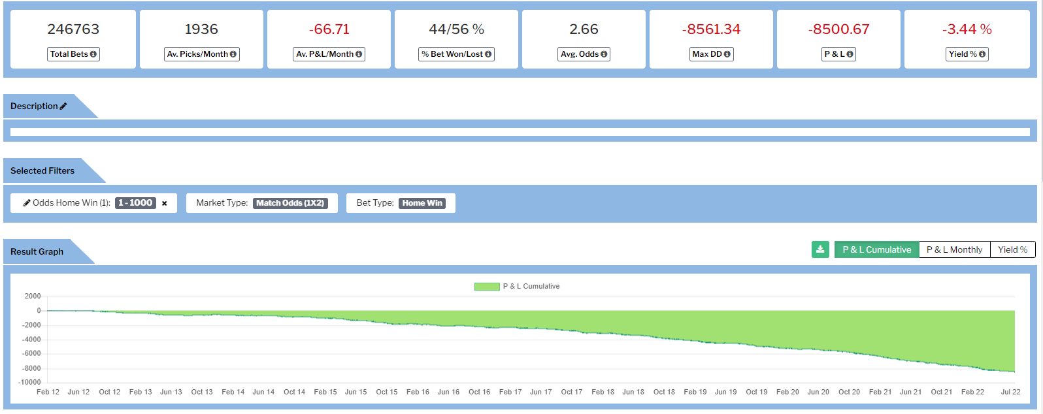
Task: Click info icon next to Av. Picks/Month
Action: tap(233, 54)
